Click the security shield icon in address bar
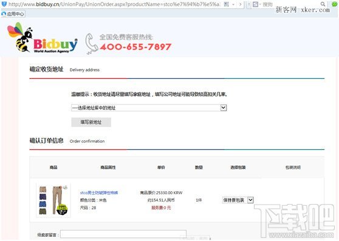 (4, 4)
